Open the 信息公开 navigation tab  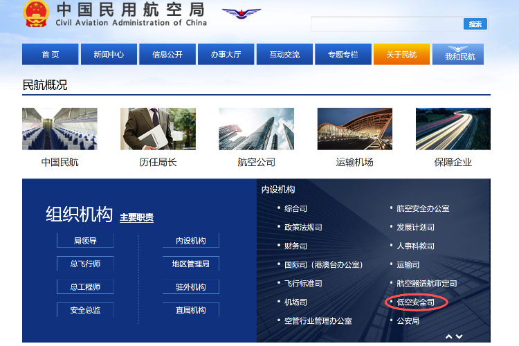(x=167, y=54)
